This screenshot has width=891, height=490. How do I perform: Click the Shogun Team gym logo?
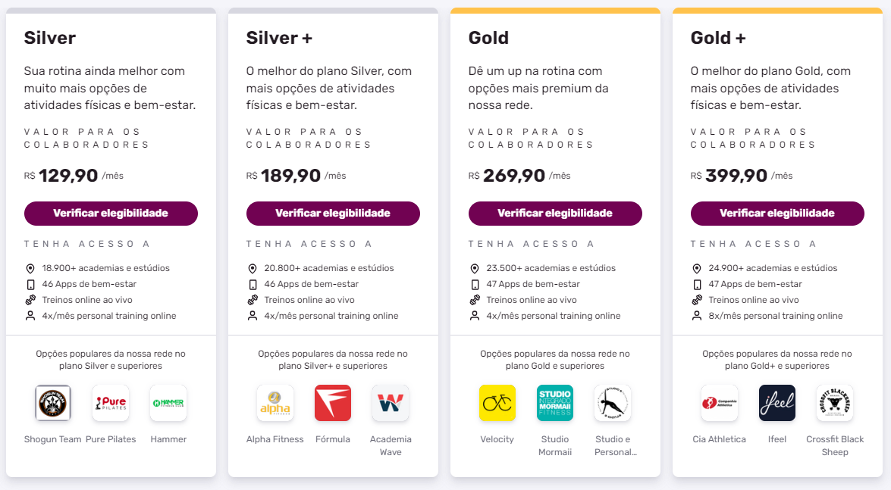point(53,403)
